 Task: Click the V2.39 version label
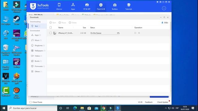click(140, 102)
